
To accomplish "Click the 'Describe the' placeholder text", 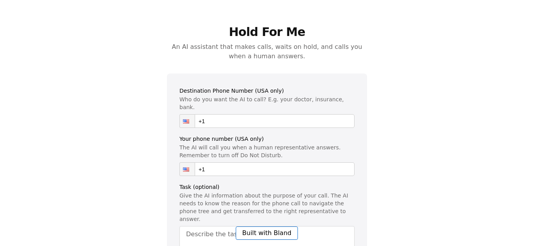I will coord(206,234).
